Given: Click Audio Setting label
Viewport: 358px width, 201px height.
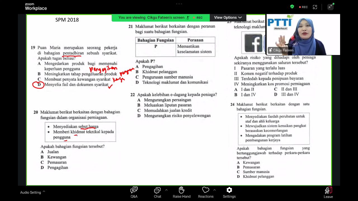Looking at the screenshot, I should [x=30, y=192].
